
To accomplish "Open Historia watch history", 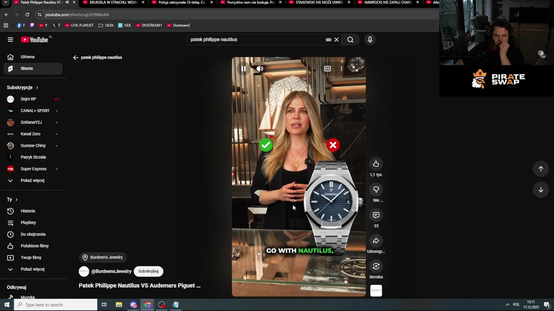I will pos(33,211).
